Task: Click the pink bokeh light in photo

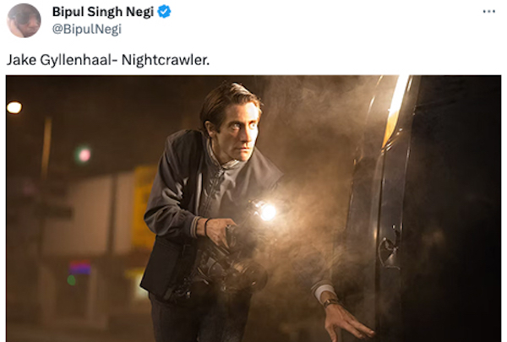Action: 84,155
